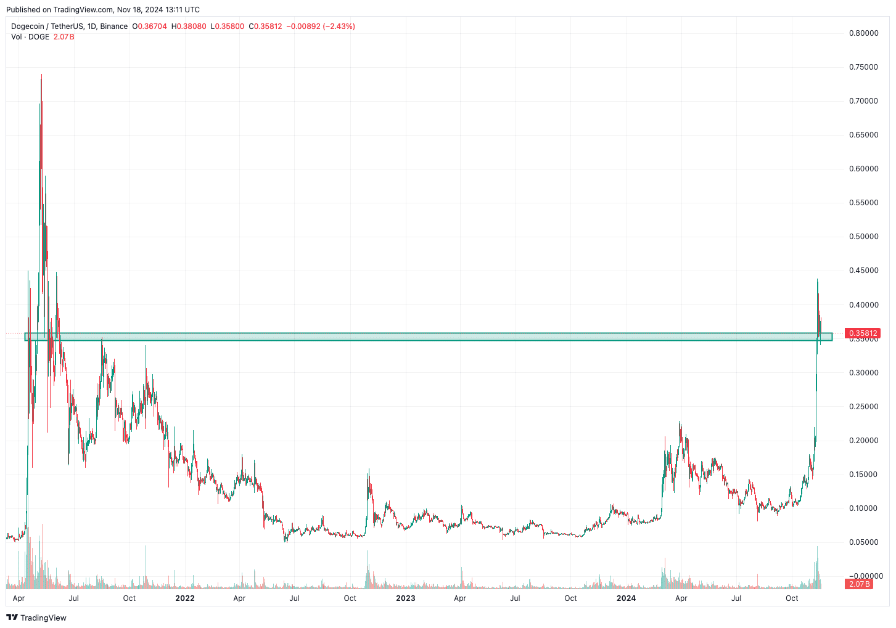This screenshot has width=896, height=628.
Task: Click the 0.30000 price axis label
Action: click(863, 372)
